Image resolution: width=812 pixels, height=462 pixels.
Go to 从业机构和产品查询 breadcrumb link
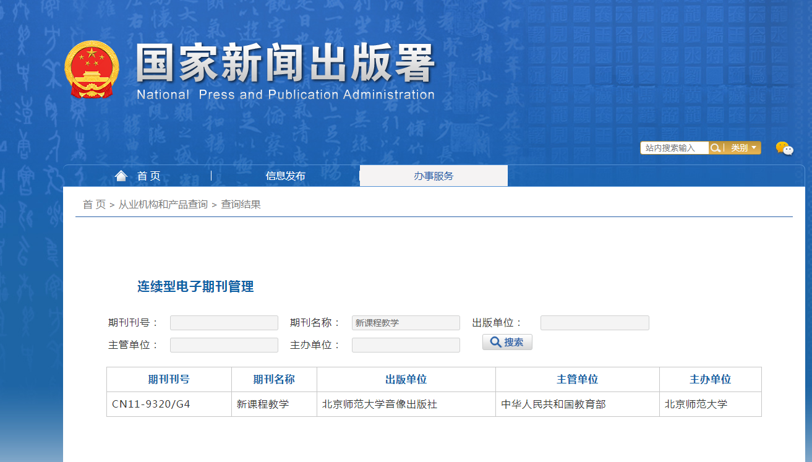[163, 204]
